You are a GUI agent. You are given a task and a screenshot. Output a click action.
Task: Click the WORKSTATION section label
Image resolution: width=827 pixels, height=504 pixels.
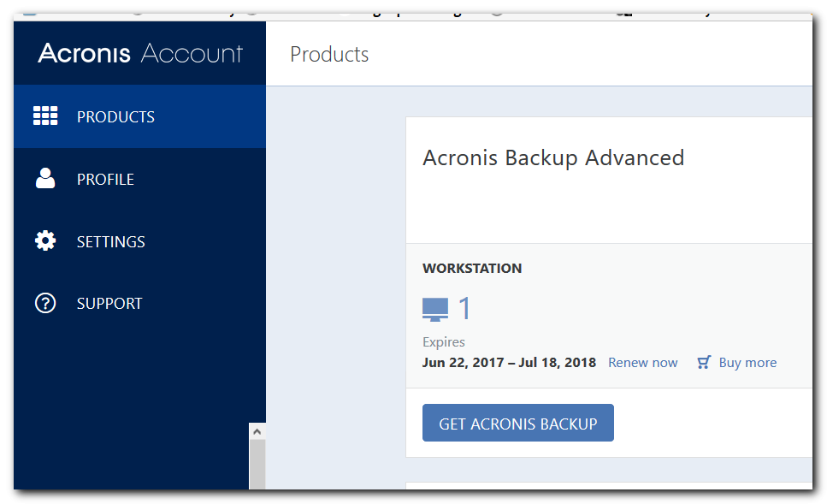pos(471,268)
